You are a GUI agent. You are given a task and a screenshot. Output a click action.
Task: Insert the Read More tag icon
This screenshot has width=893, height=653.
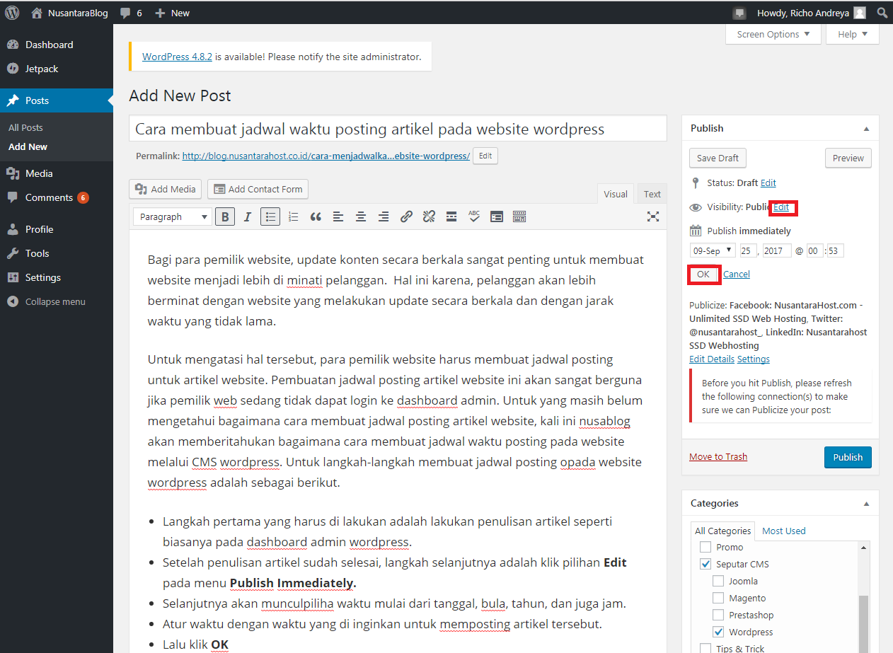pos(451,217)
